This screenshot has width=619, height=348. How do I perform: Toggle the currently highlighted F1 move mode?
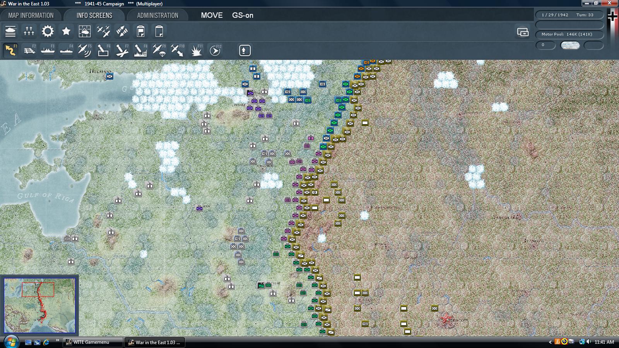pos(10,50)
